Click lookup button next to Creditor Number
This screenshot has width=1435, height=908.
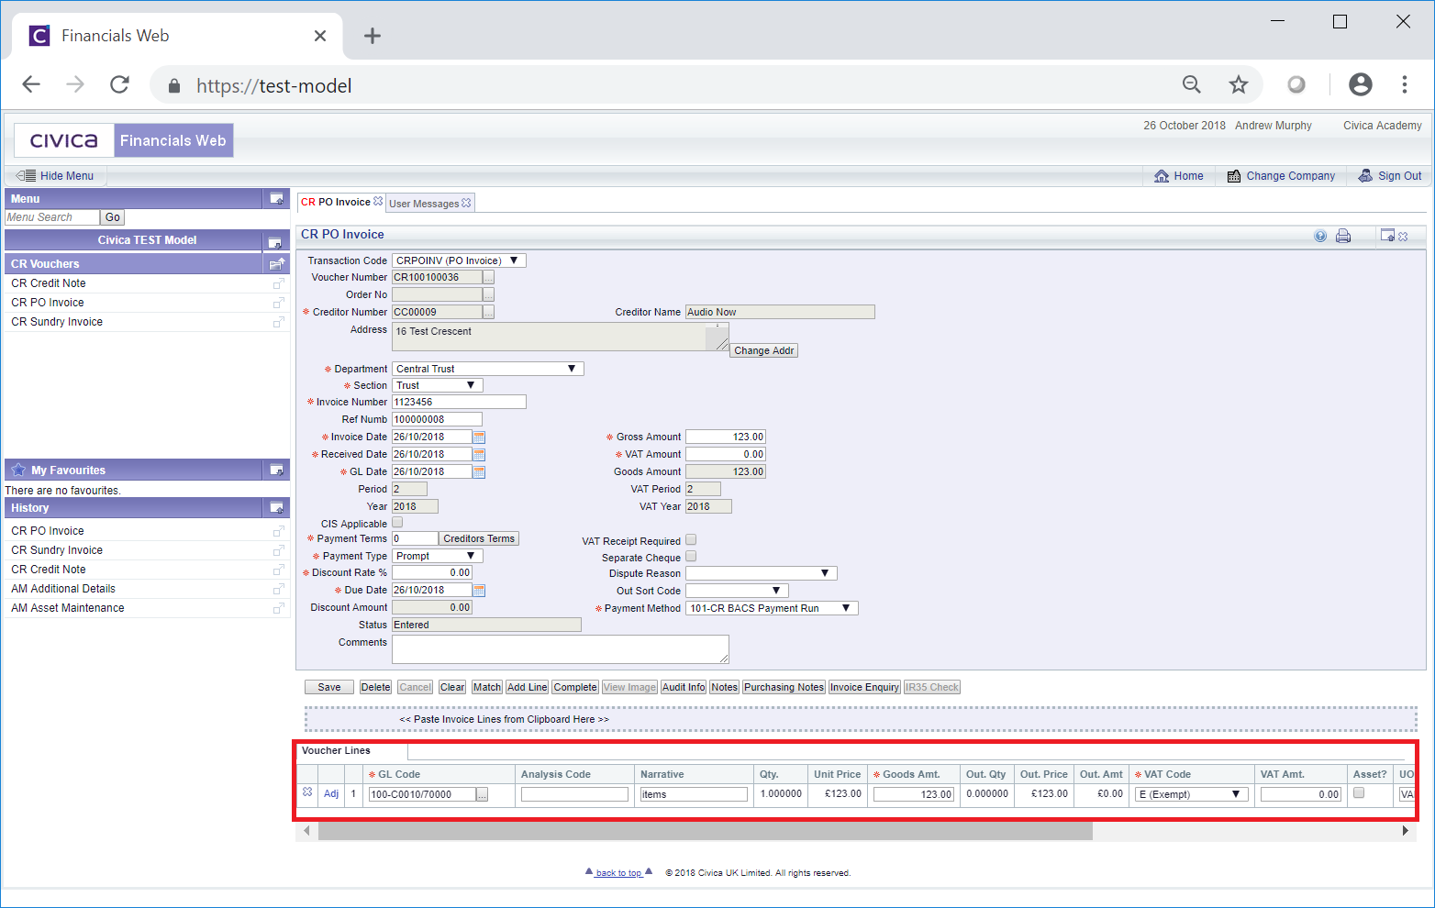pos(489,312)
